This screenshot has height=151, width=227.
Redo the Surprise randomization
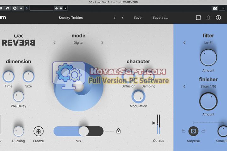(203, 131)
